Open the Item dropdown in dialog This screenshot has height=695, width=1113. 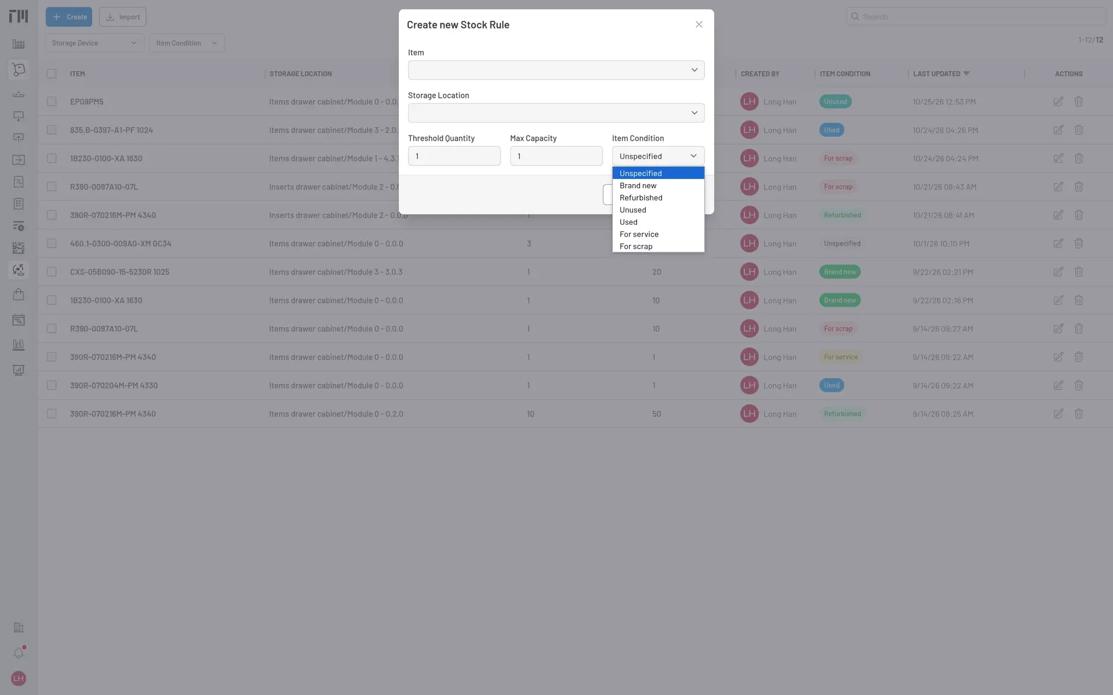[x=556, y=70]
